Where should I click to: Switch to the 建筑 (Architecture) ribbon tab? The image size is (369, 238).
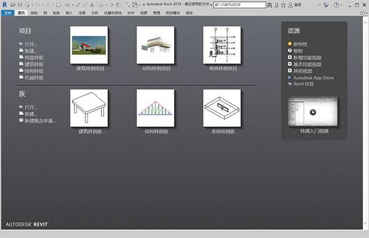coord(21,13)
